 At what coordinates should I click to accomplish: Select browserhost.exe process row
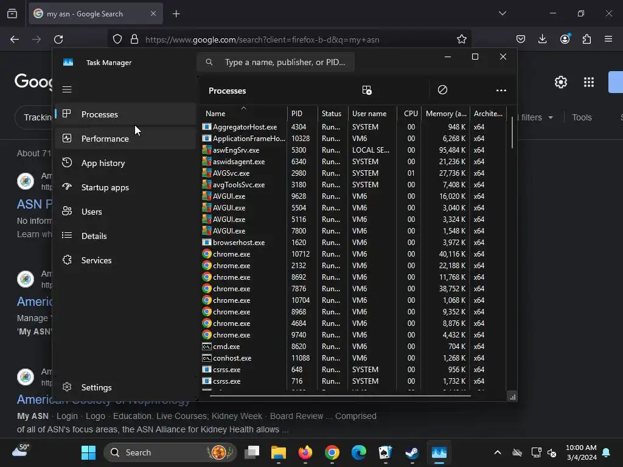(353, 242)
